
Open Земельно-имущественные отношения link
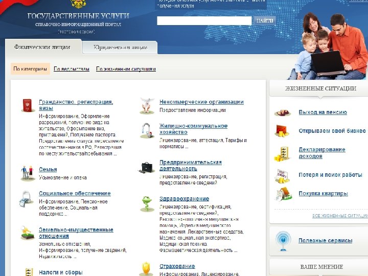(76, 233)
